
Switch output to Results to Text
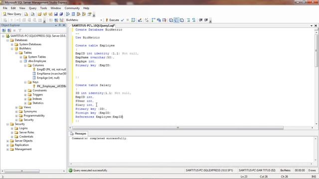[x=171, y=20]
